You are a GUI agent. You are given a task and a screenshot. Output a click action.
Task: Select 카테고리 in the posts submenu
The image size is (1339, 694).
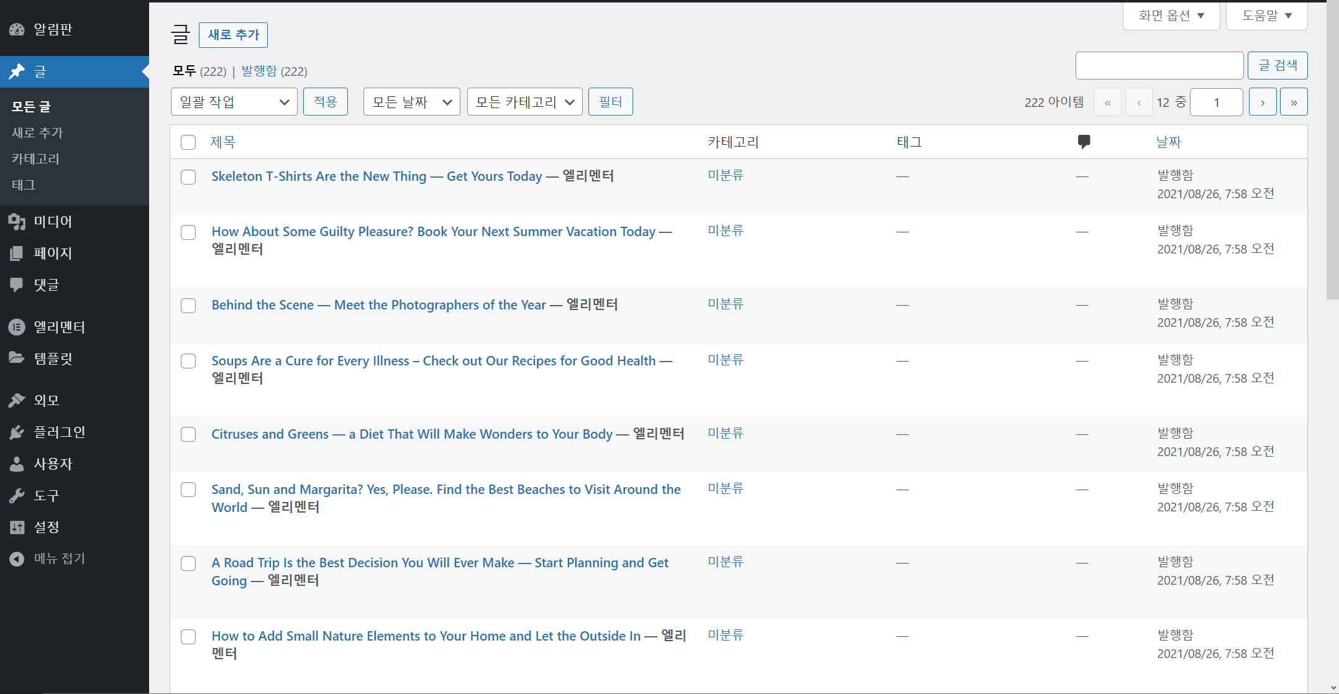pyautogui.click(x=35, y=159)
